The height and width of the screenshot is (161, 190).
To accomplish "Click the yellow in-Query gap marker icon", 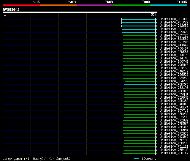I will click(24, 159).
